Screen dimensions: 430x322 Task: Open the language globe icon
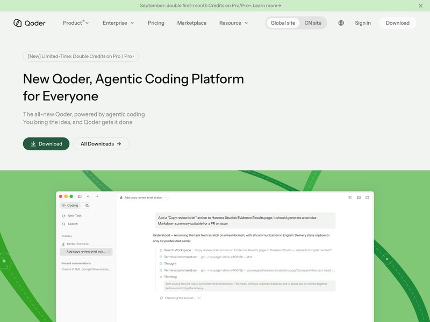click(x=341, y=23)
